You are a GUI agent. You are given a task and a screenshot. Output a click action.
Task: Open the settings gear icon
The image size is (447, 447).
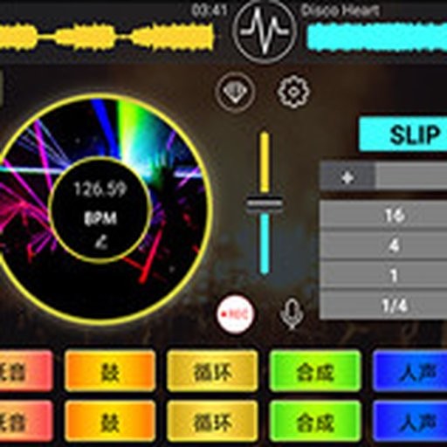coord(293,92)
